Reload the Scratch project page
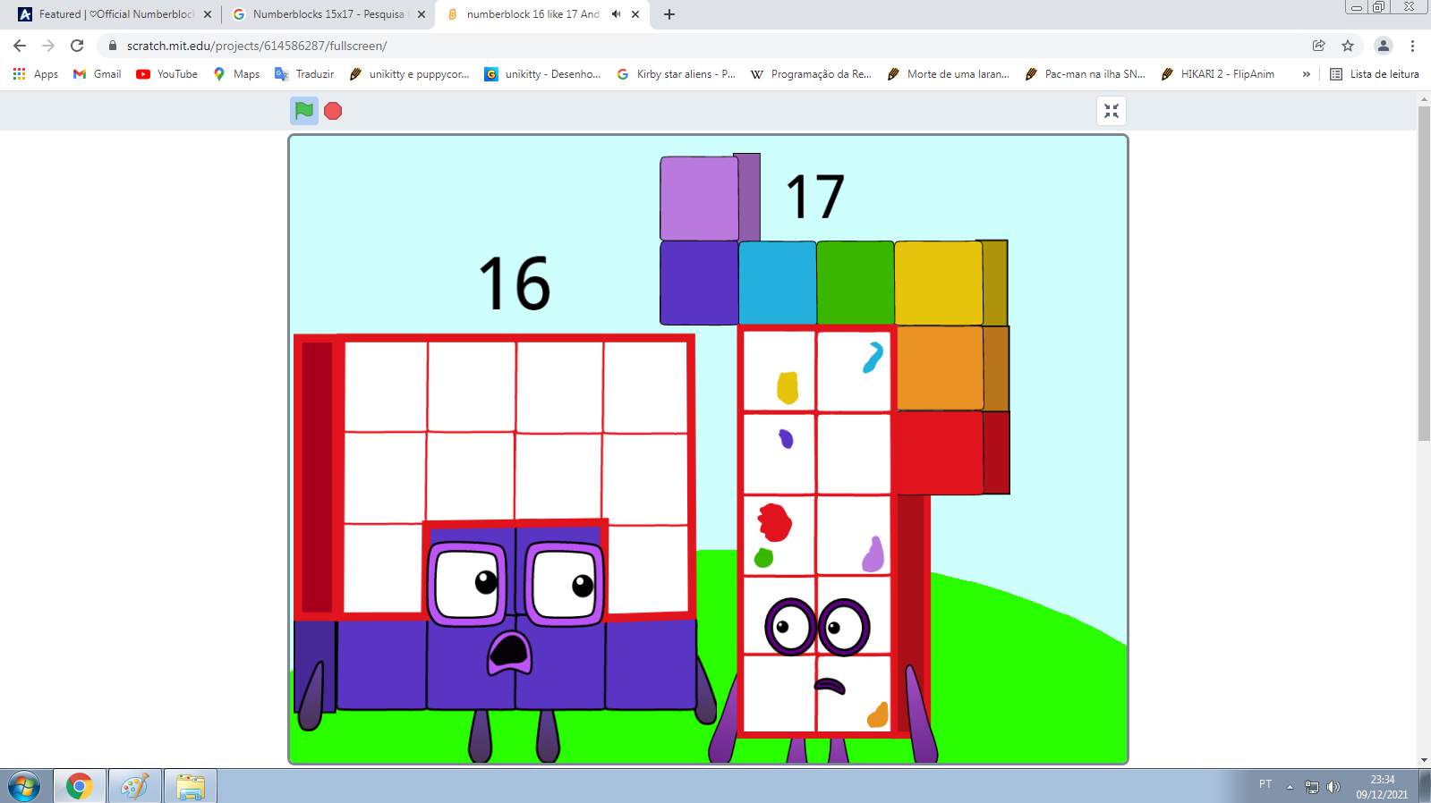This screenshot has width=1431, height=803. tap(77, 46)
